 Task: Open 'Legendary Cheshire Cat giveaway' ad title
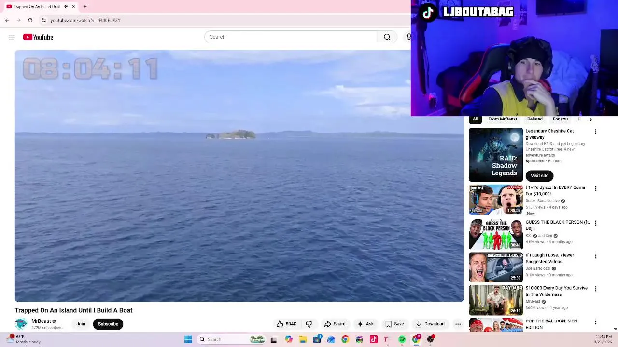pos(549,134)
